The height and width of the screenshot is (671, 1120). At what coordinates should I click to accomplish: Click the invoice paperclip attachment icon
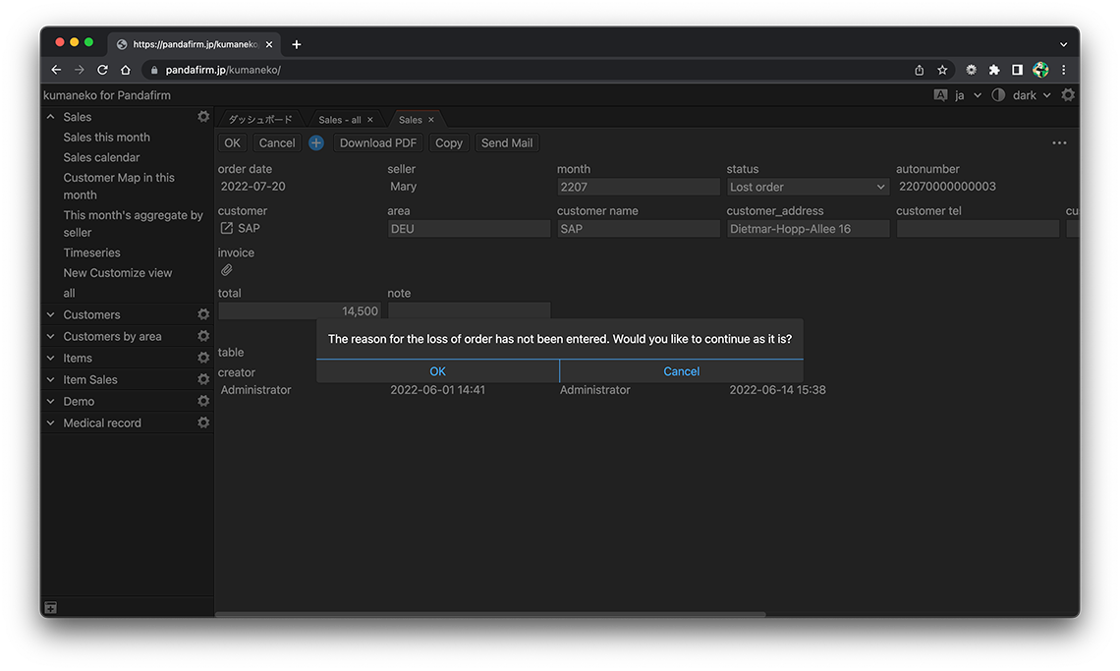pos(226,270)
